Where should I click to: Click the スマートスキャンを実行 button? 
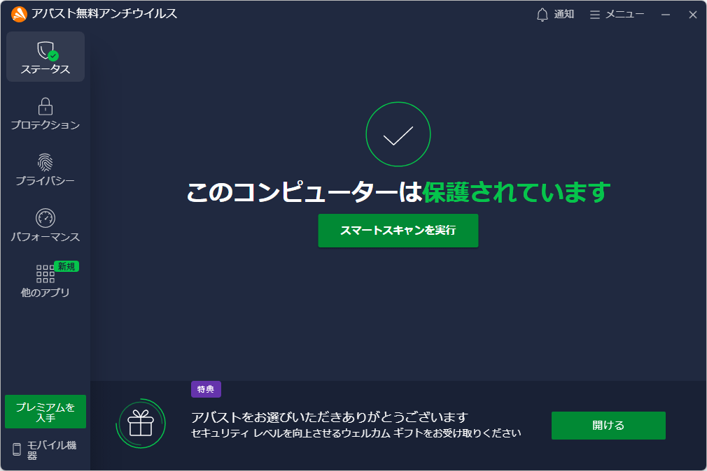[x=398, y=231]
